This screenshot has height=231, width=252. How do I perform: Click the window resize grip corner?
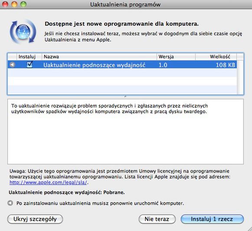pos(249,228)
